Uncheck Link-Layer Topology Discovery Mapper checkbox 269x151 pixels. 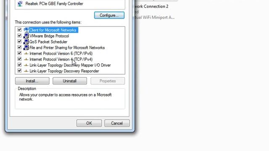pyautogui.click(x=19, y=65)
